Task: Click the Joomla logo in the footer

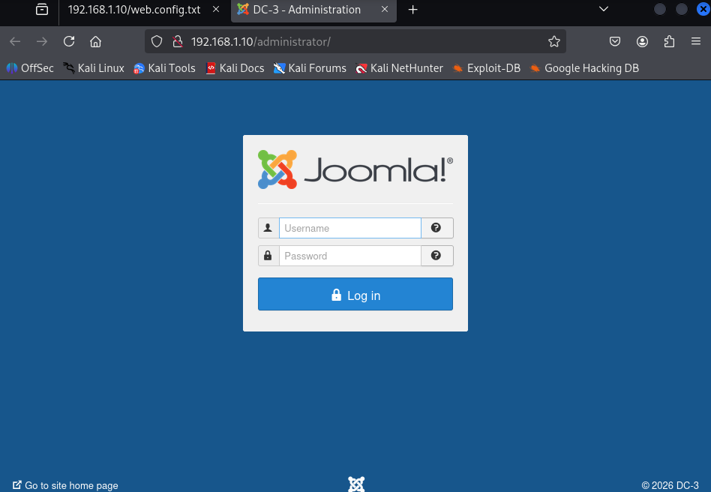Action: point(356,484)
